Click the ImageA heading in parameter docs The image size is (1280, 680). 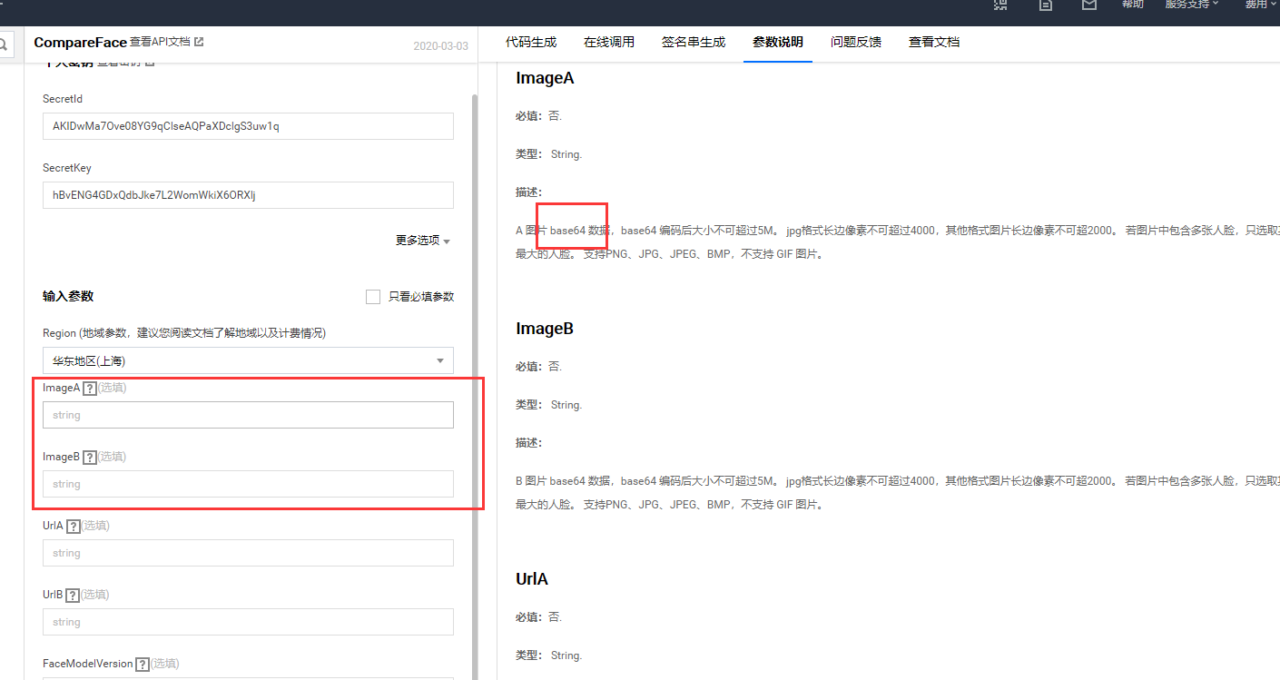545,78
